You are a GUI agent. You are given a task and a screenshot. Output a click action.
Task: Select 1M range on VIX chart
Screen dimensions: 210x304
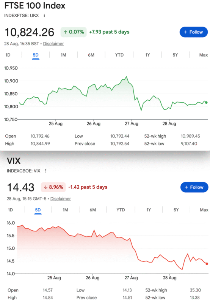pos(65,210)
